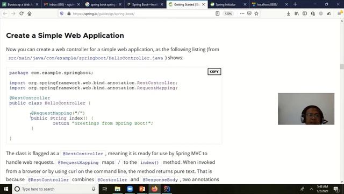Screen dimensions: 344x194
Task: Click the Firefox taskbar icon
Action: tap(154, 189)
